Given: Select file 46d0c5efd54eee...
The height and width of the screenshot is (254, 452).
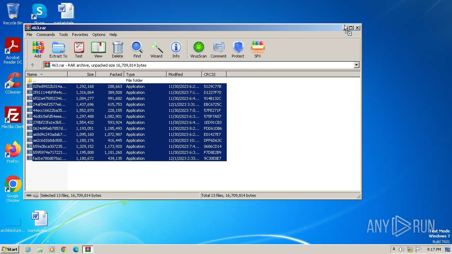Looking at the screenshot, I should pyautogui.click(x=126, y=116).
